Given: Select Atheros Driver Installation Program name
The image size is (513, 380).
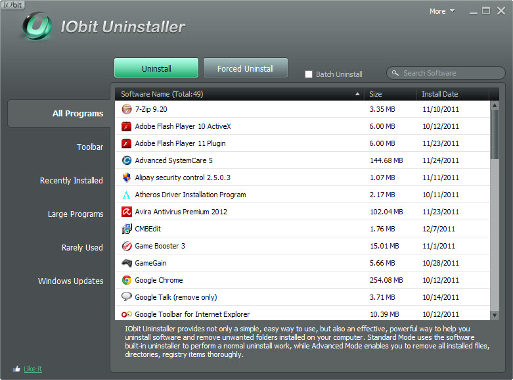Looking at the screenshot, I should tap(190, 195).
